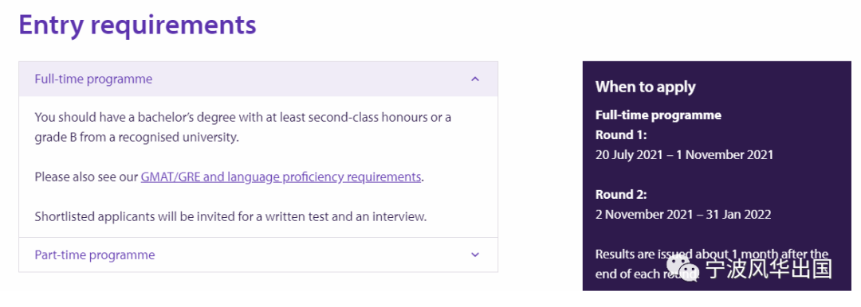Image resolution: width=861 pixels, height=307 pixels.
Task: Open GMAT/GRE and language proficiency requirements link
Action: click(x=281, y=177)
